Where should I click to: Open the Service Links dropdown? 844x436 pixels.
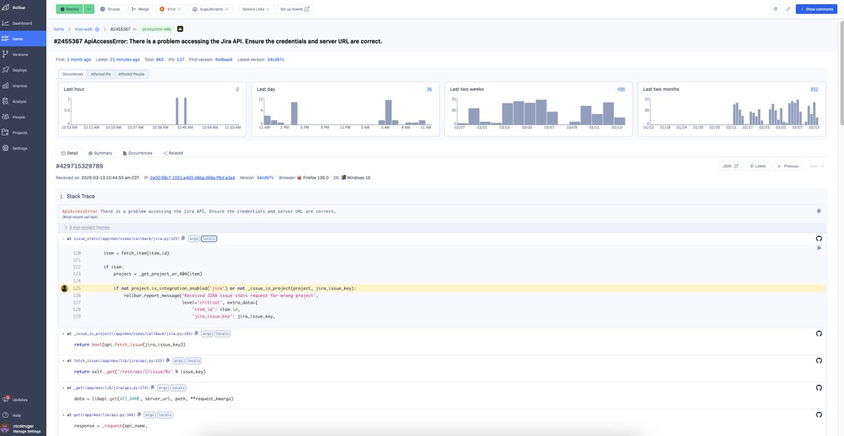[x=256, y=9]
